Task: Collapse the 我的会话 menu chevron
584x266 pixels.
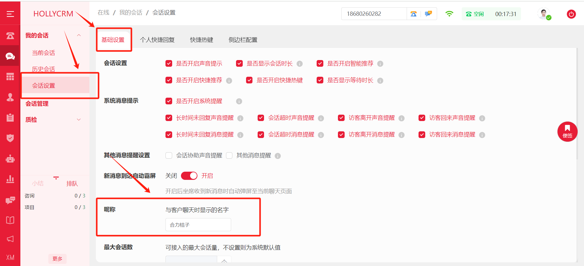Action: 79,35
